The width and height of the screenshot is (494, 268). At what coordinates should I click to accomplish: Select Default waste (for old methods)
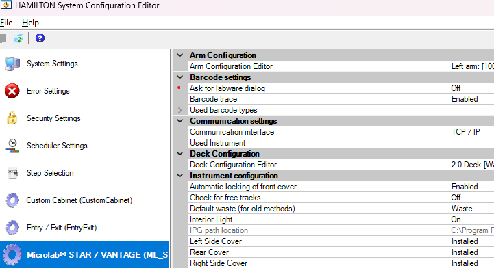coord(318,209)
